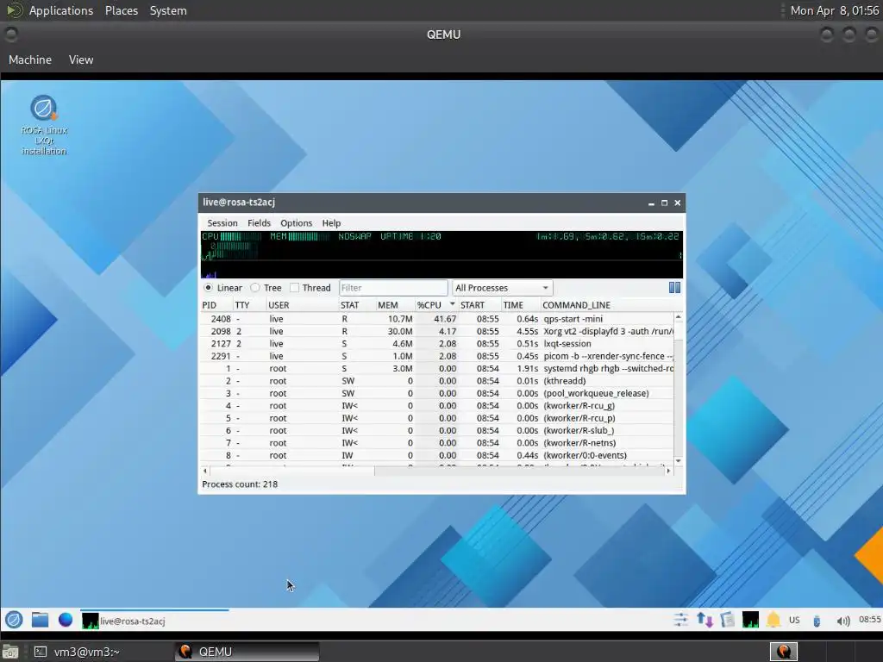Sort by MEM column header

tap(395, 305)
